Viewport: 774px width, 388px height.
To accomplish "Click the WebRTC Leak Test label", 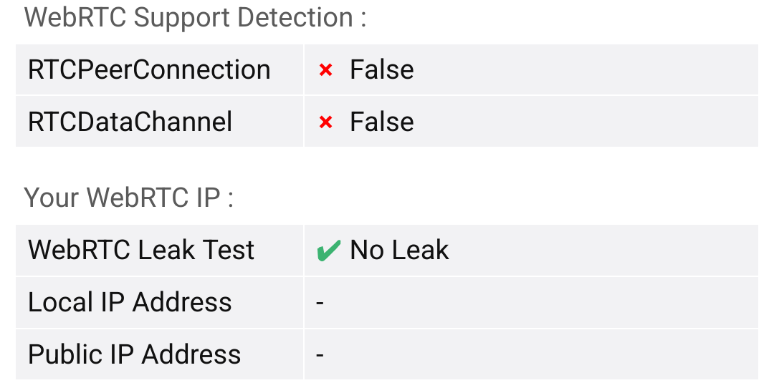I will pos(141,251).
